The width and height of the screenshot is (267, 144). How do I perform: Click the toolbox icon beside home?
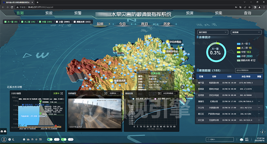pos(2,131)
